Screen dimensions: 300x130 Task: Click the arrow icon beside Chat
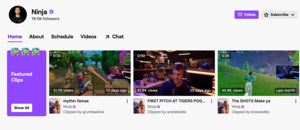point(107,37)
